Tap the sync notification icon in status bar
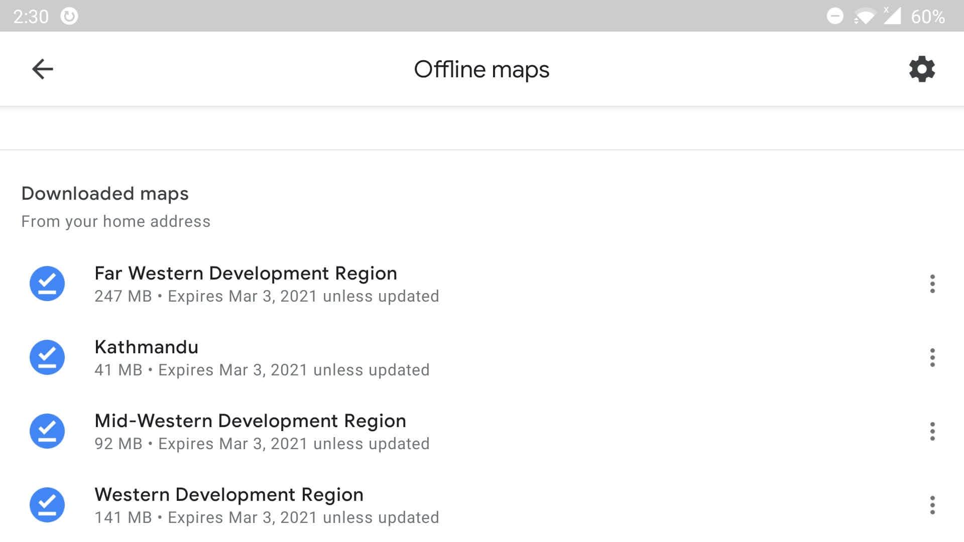 pyautogui.click(x=69, y=16)
